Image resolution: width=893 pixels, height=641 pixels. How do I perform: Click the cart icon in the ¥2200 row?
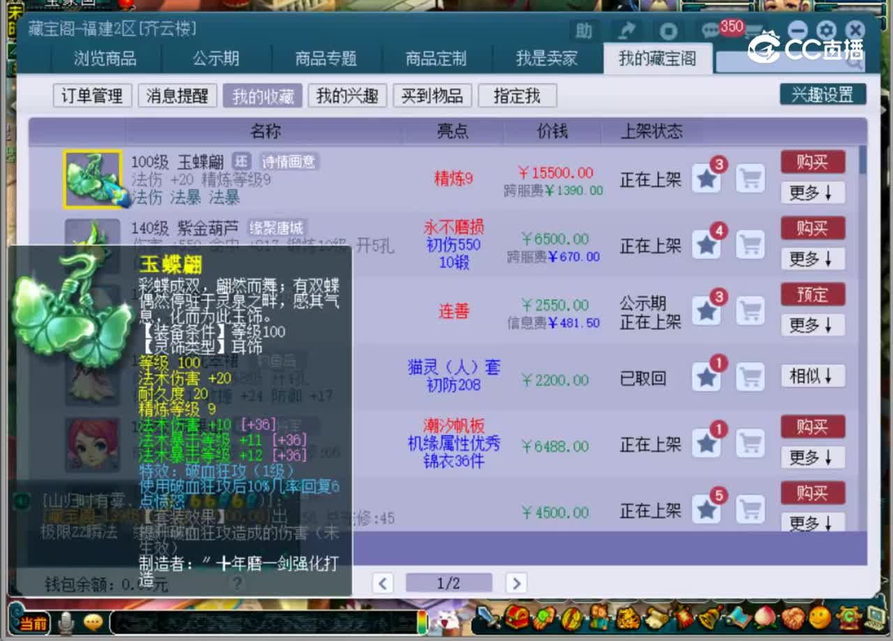[x=750, y=378]
